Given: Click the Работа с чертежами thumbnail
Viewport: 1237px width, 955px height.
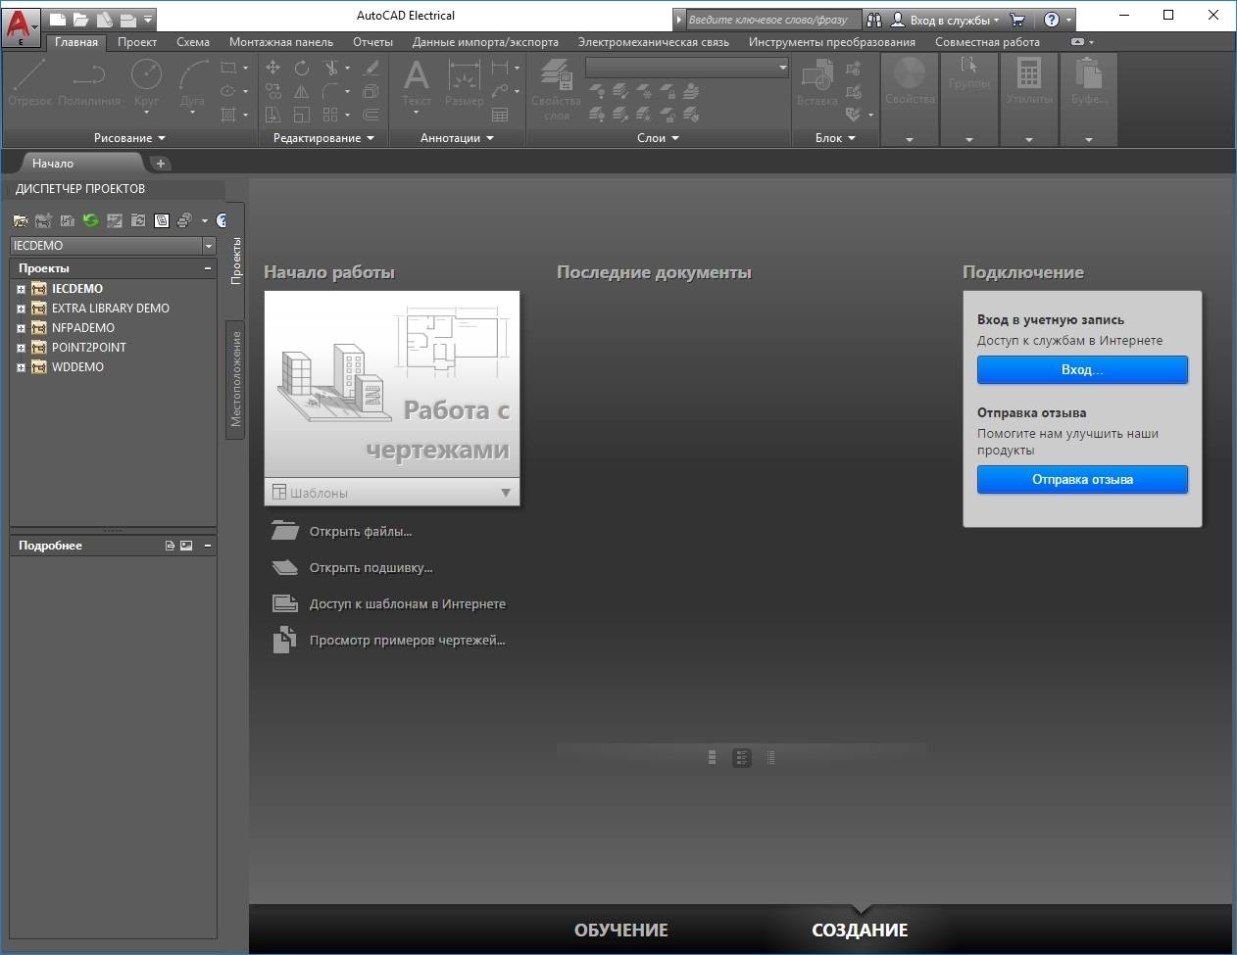Looking at the screenshot, I should point(392,385).
